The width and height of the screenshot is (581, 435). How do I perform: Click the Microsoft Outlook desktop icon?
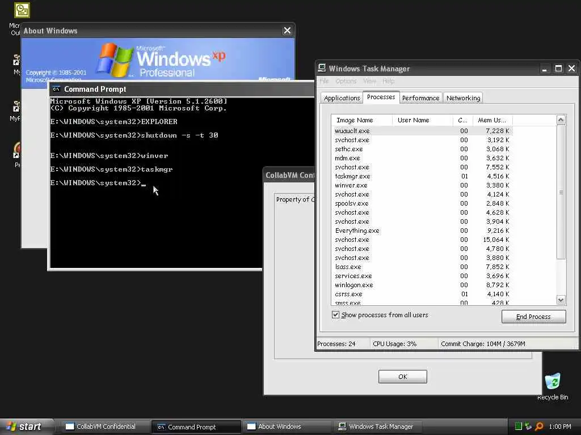[x=22, y=10]
